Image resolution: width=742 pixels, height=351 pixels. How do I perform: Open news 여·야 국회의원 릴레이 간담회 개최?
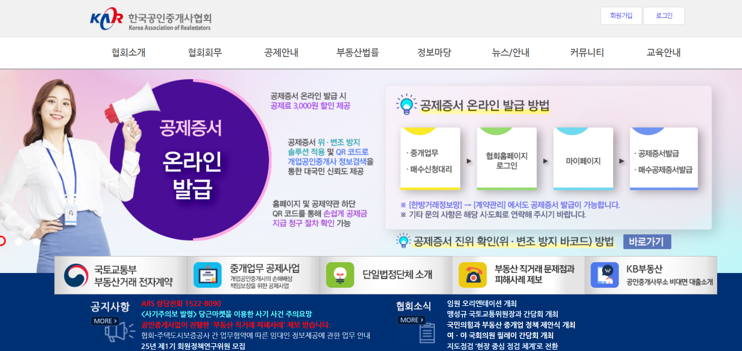click(500, 335)
